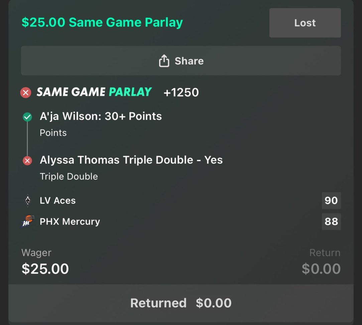Tap the PHX Mercury team logo

coord(28,221)
